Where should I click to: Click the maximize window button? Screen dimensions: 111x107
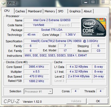coord(93,2)
